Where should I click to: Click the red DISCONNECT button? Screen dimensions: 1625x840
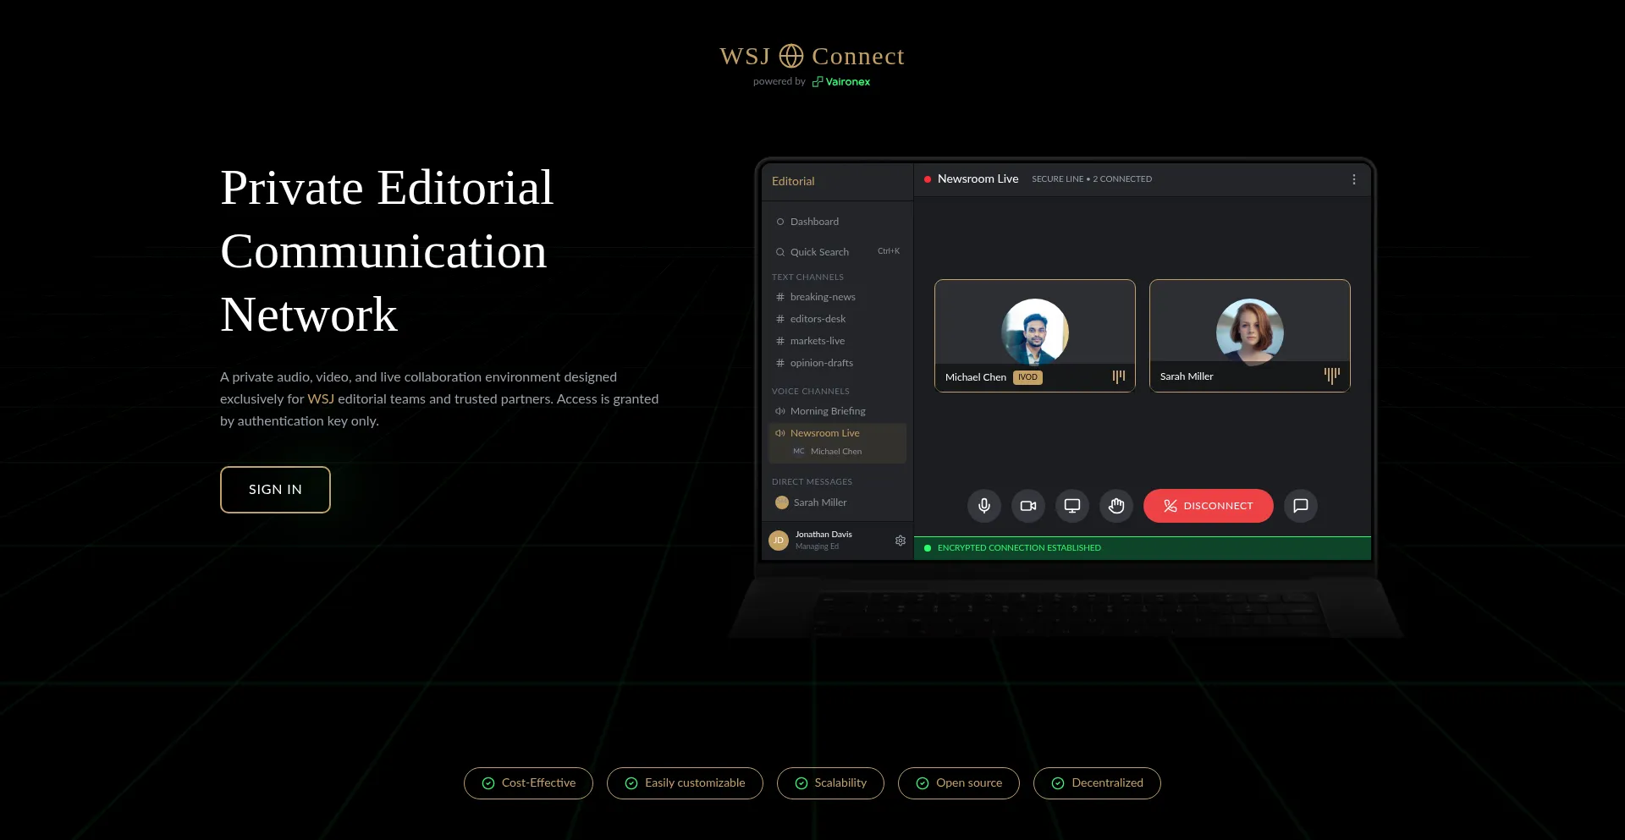coord(1208,506)
